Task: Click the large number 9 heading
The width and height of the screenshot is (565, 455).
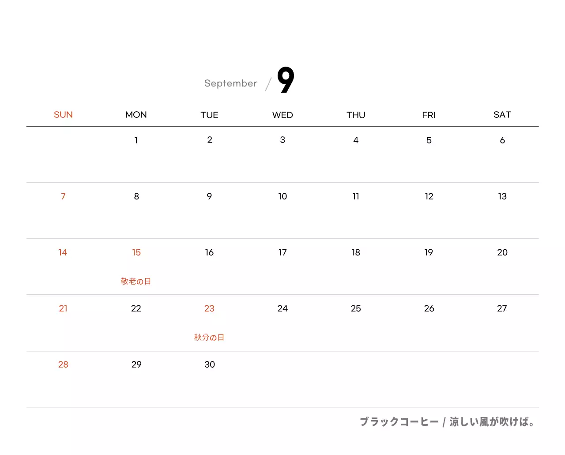Action: pos(286,80)
